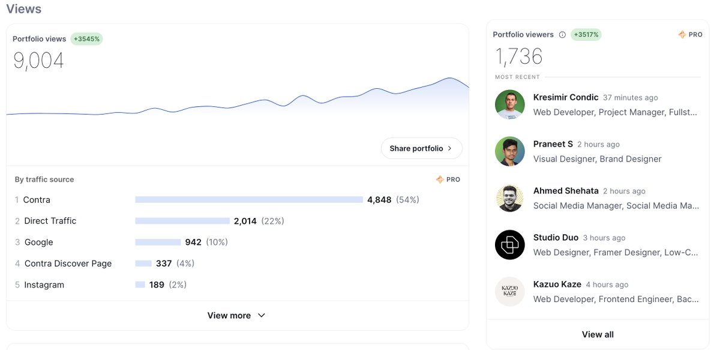Click the 'Contra' traffic source label
The image size is (720, 350).
click(x=37, y=200)
